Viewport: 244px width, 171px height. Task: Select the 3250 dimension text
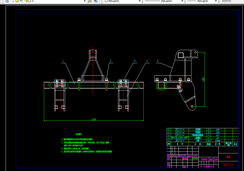point(94,119)
